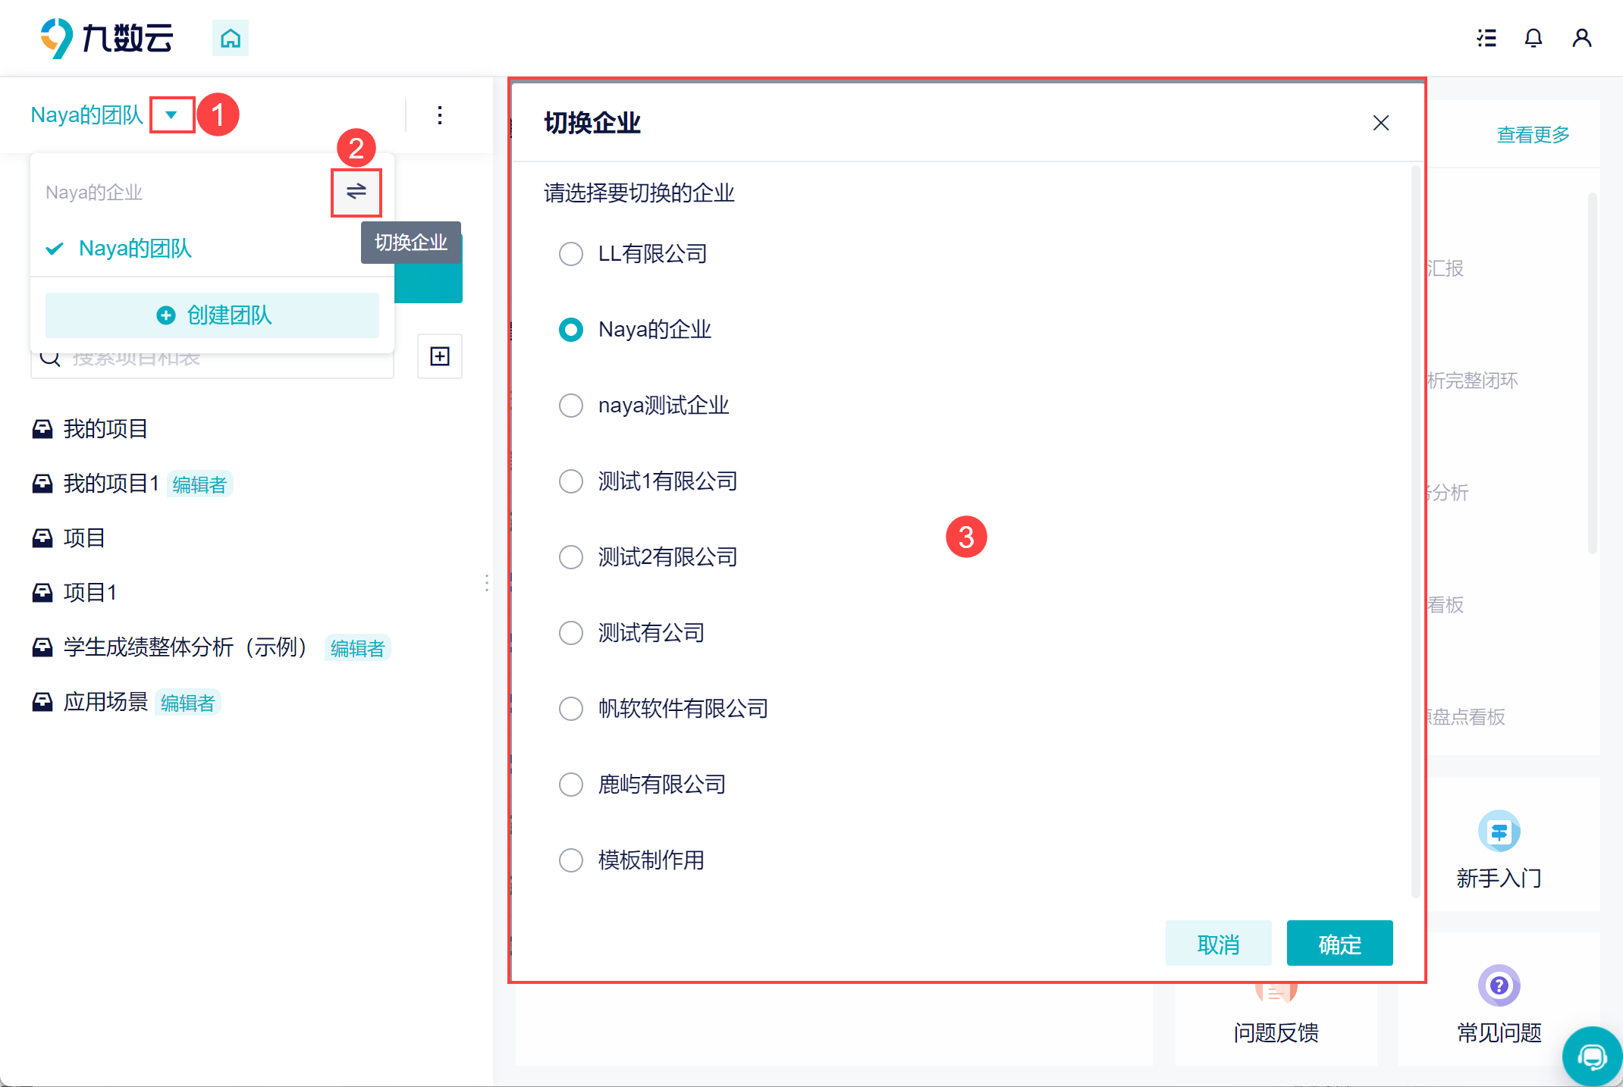Expand the Naya的团队 dropdown arrow
Image resolution: width=1623 pixels, height=1087 pixels.
[x=171, y=115]
